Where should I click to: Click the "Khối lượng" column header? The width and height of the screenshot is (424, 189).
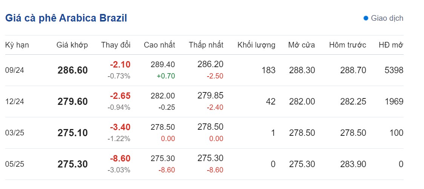click(256, 45)
